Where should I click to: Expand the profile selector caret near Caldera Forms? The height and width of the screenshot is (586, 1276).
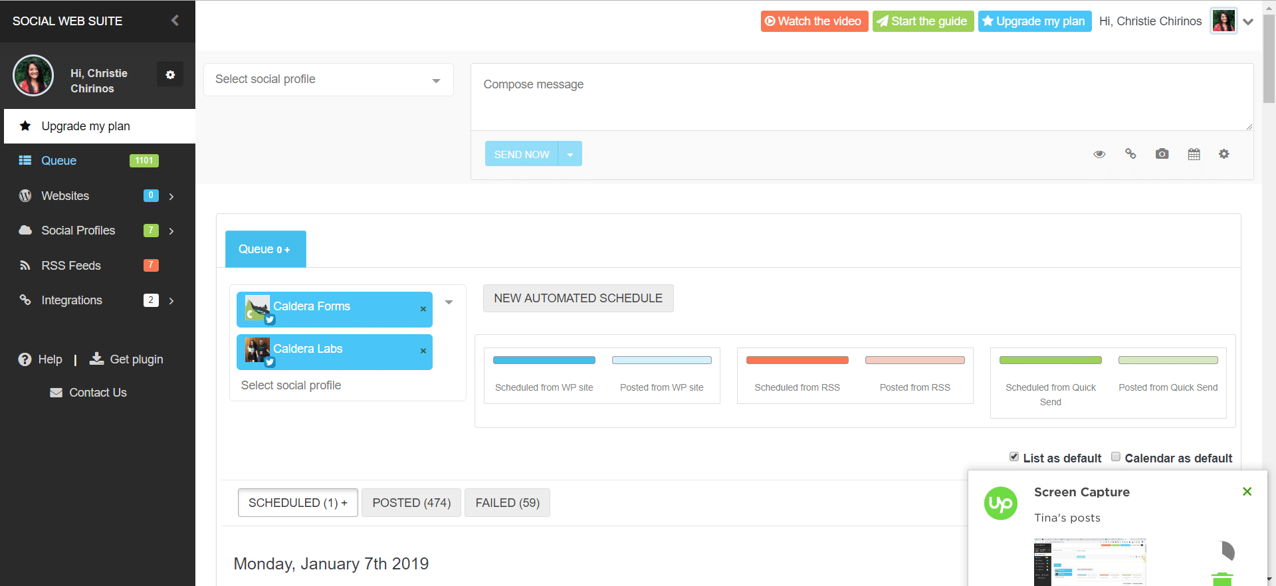[449, 302]
